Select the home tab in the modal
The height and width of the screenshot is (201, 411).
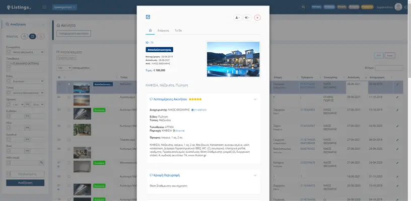click(150, 31)
